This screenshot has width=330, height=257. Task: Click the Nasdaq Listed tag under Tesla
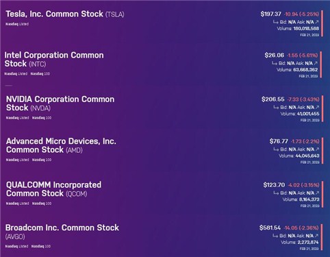click(17, 24)
